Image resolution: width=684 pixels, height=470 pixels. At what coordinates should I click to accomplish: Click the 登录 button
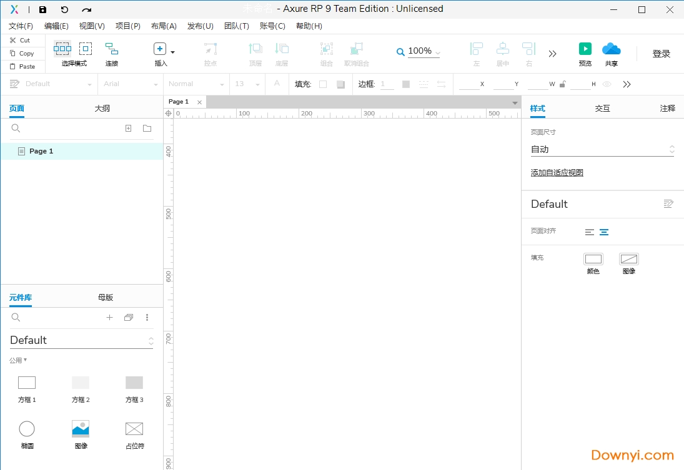(661, 54)
